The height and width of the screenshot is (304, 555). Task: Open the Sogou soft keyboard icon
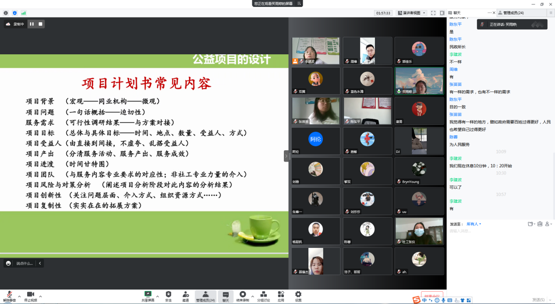pyautogui.click(x=450, y=300)
